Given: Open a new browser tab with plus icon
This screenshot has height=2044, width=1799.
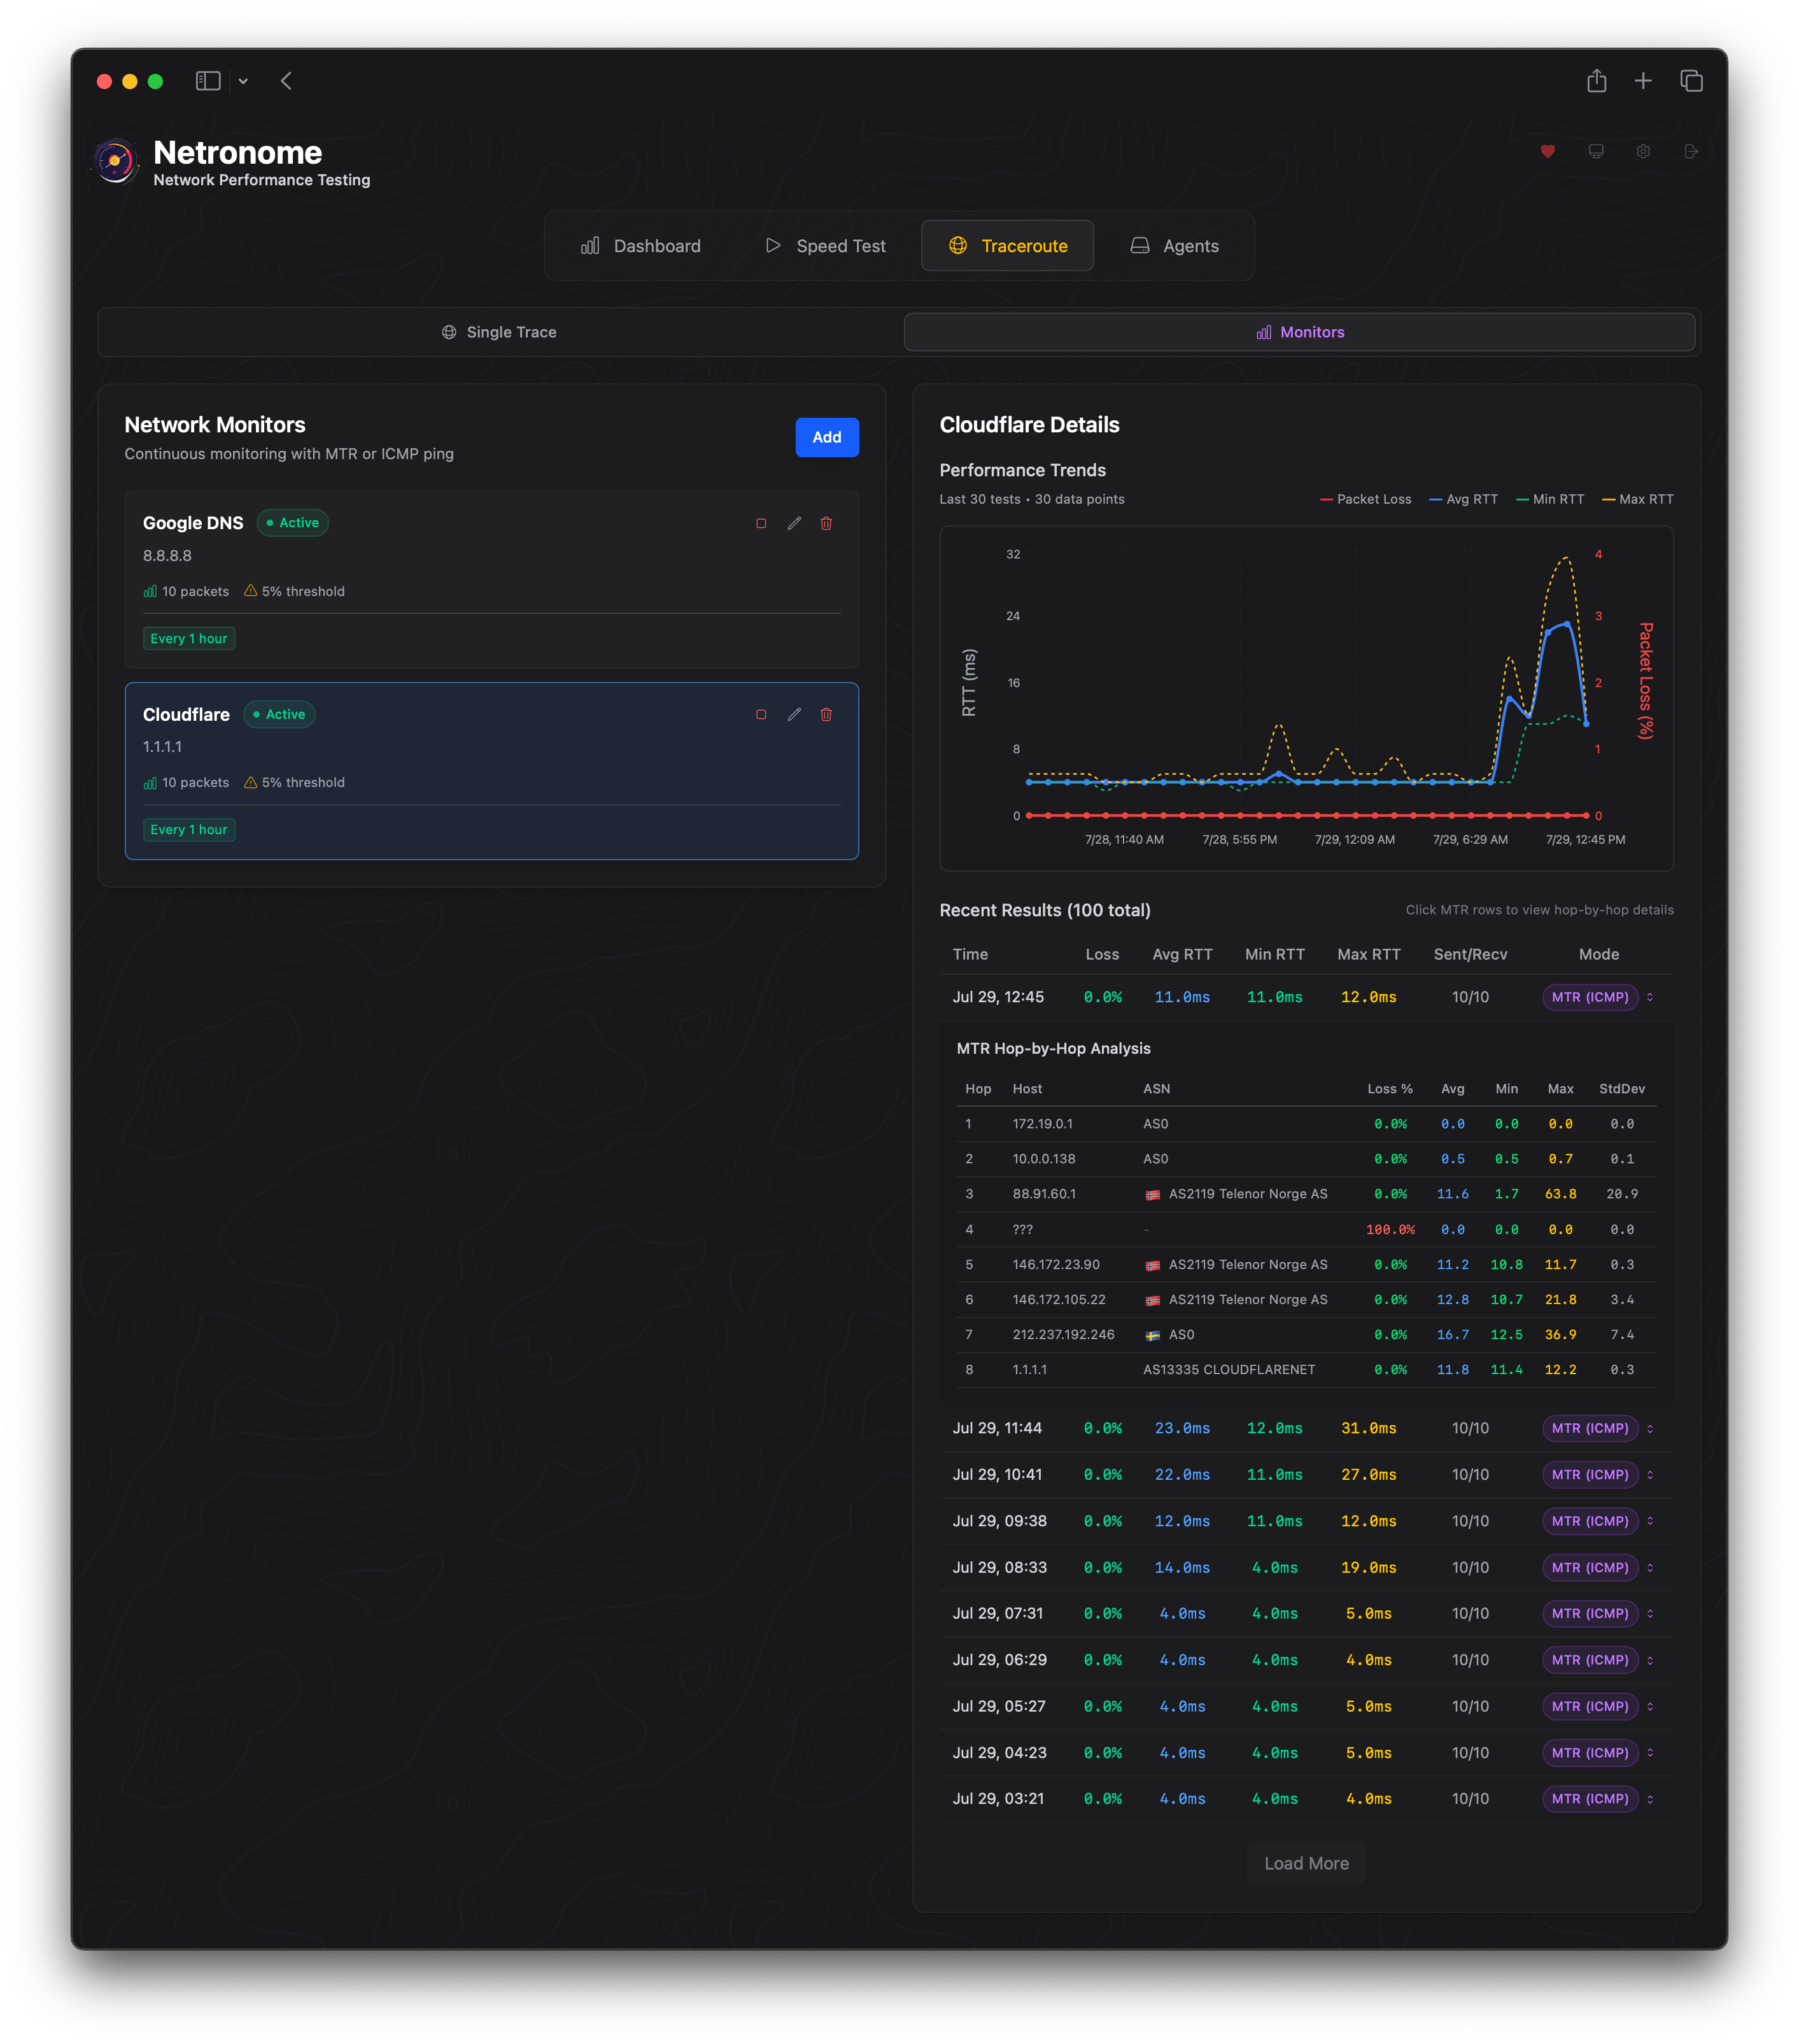Looking at the screenshot, I should click(1643, 81).
